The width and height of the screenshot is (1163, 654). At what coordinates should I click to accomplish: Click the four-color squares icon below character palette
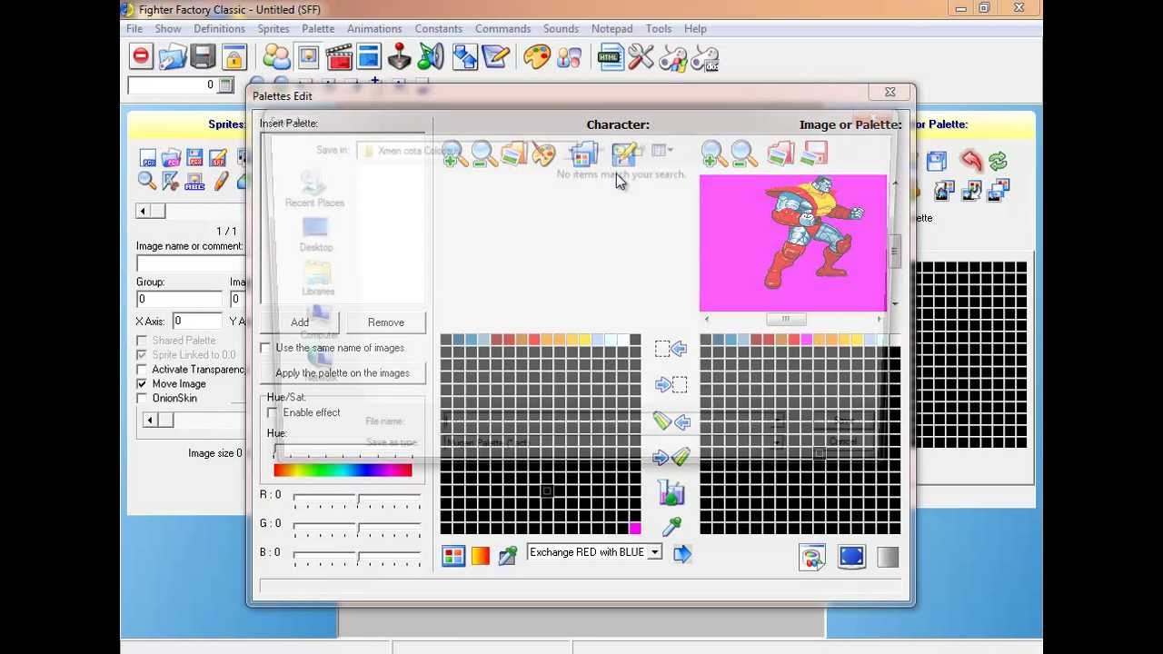pos(453,556)
